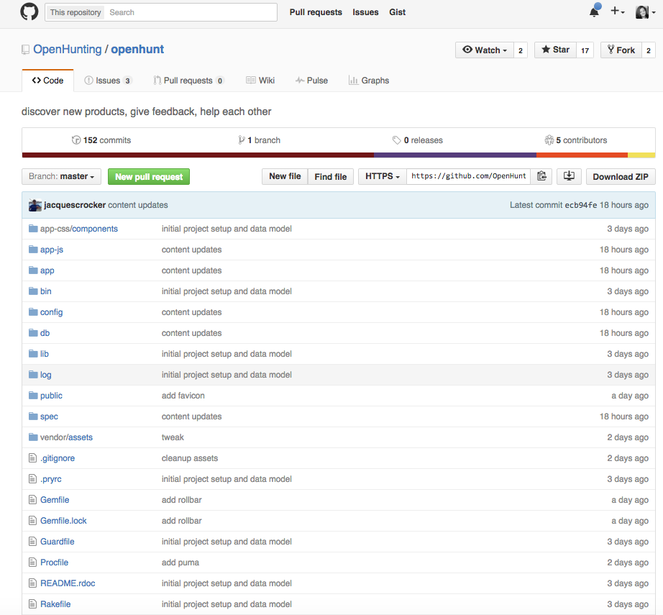Click the Find file button

click(x=331, y=176)
